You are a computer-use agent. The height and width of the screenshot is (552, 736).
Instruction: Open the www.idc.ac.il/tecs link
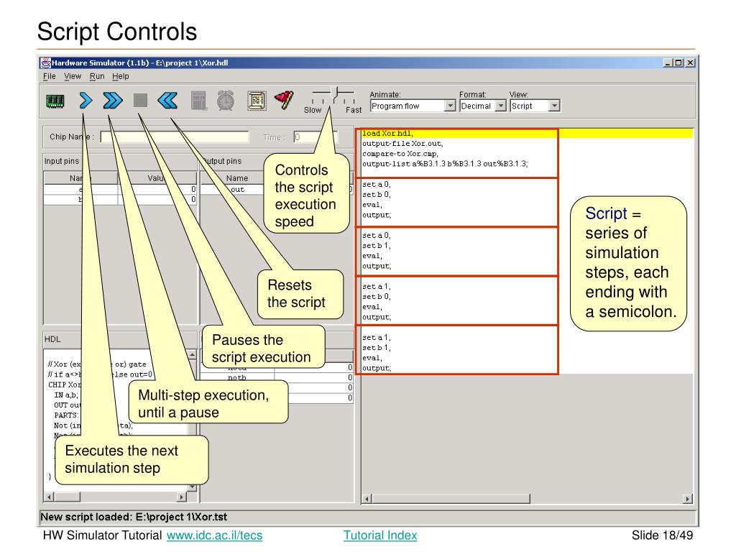point(214,535)
